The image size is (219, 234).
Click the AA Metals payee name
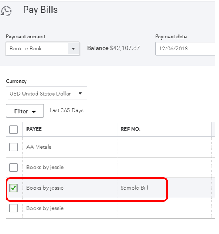tap(39, 147)
